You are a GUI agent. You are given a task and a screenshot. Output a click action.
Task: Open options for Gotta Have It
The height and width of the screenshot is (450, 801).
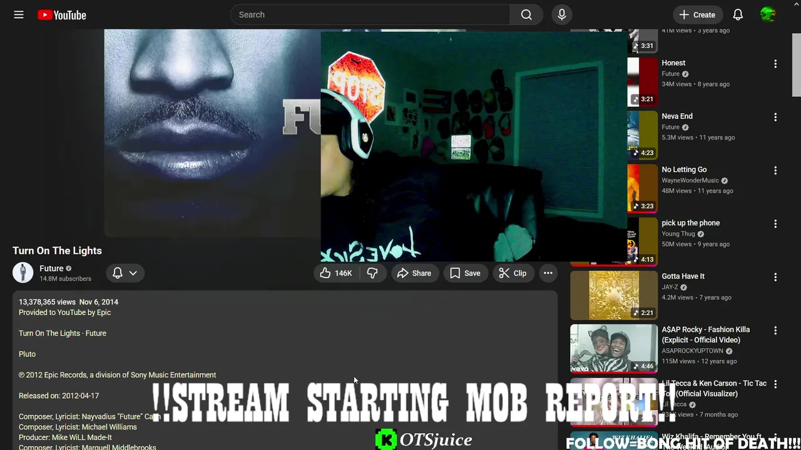(775, 277)
